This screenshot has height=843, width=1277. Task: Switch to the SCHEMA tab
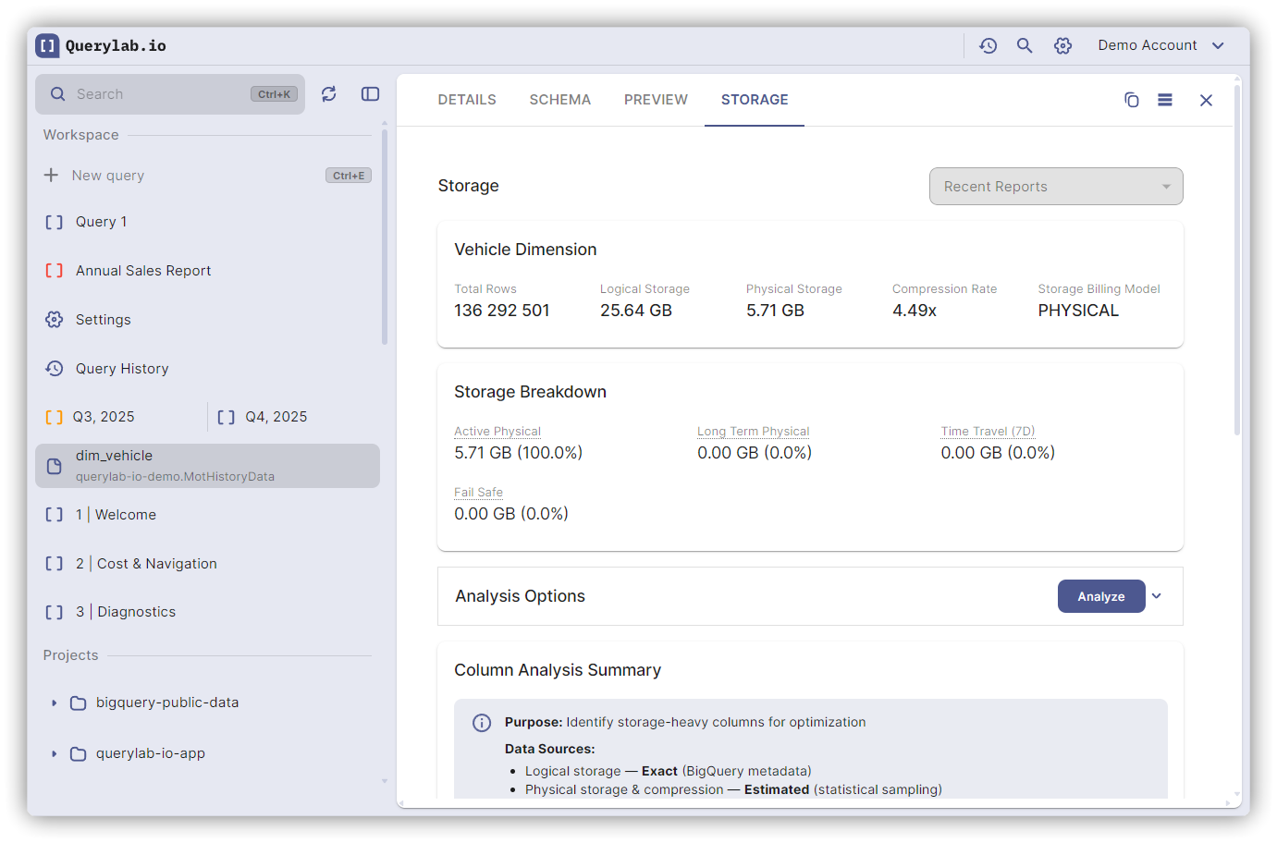coord(559,100)
